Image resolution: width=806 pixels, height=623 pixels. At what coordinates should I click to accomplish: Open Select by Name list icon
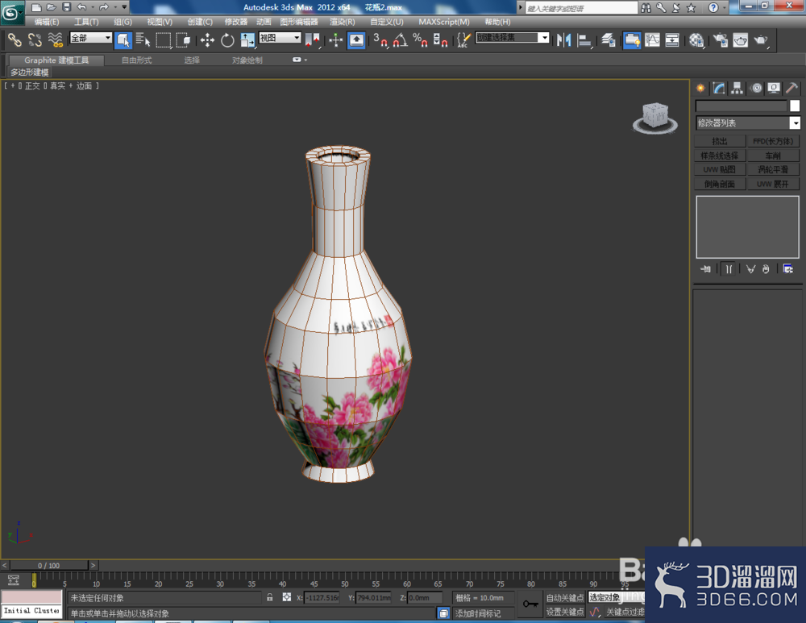coord(143,39)
